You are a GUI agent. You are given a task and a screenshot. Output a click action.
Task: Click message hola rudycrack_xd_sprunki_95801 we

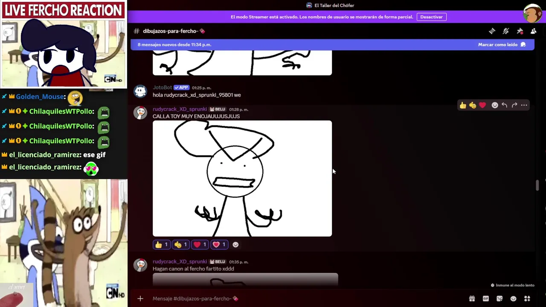click(197, 95)
